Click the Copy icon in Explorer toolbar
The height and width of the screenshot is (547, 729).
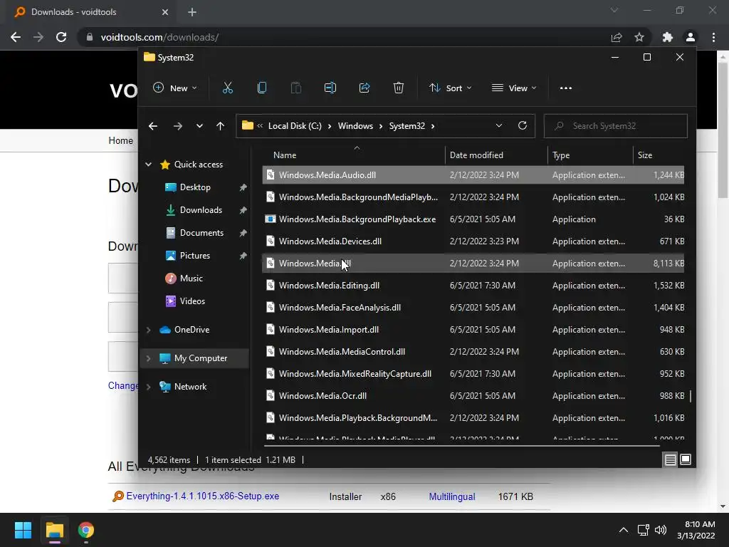pos(262,88)
